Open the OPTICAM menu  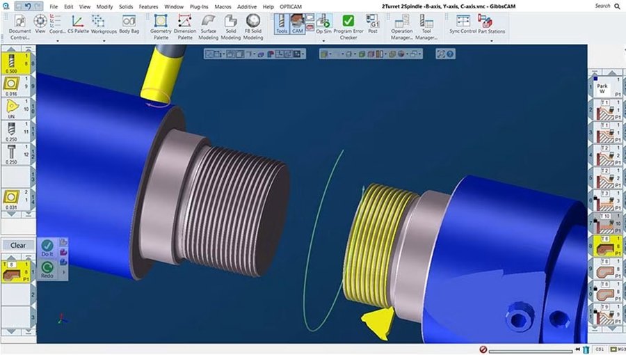coord(291,6)
